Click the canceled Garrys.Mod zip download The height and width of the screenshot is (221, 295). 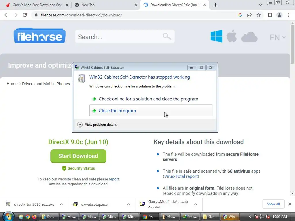[x=164, y=204]
